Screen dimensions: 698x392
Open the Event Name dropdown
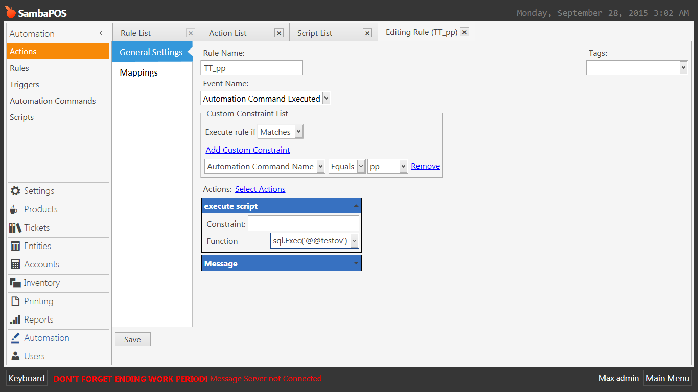point(327,98)
